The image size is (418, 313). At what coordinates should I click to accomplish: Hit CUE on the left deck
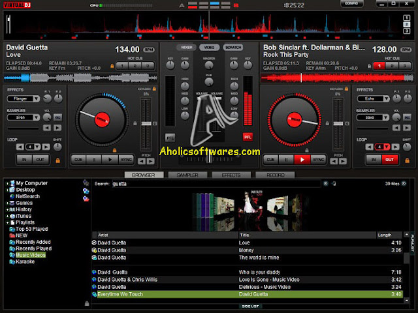tap(78, 160)
